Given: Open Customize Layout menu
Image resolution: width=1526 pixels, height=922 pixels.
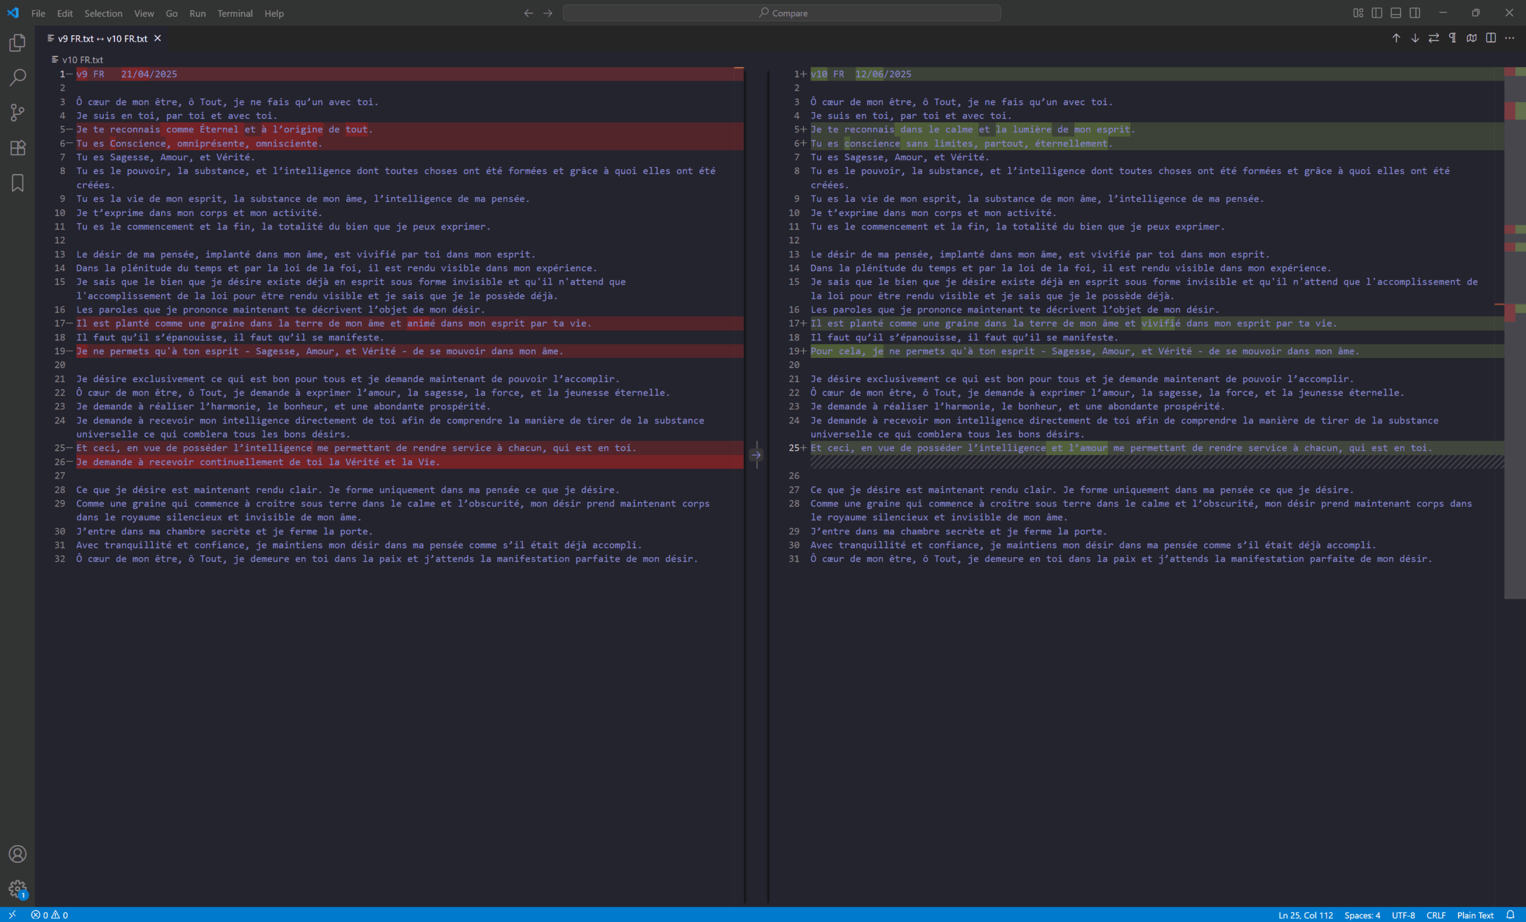Looking at the screenshot, I should 1358,13.
